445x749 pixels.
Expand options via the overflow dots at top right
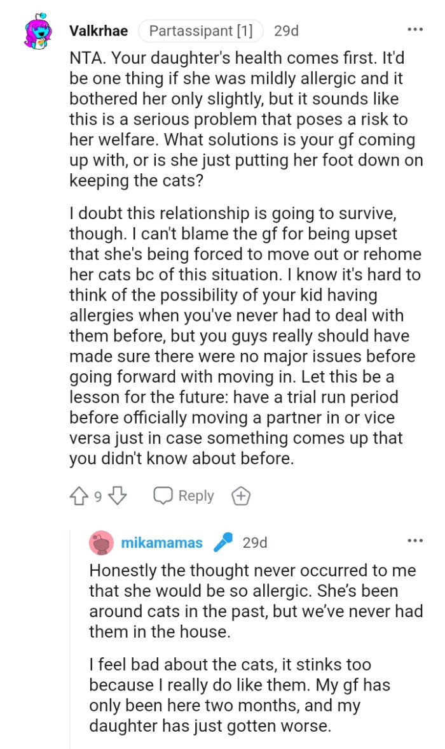pos(414,29)
